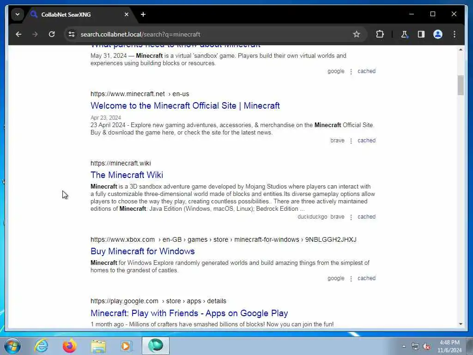473x355 pixels.
Task: Launch Internet Explorer from the taskbar
Action: (41, 346)
